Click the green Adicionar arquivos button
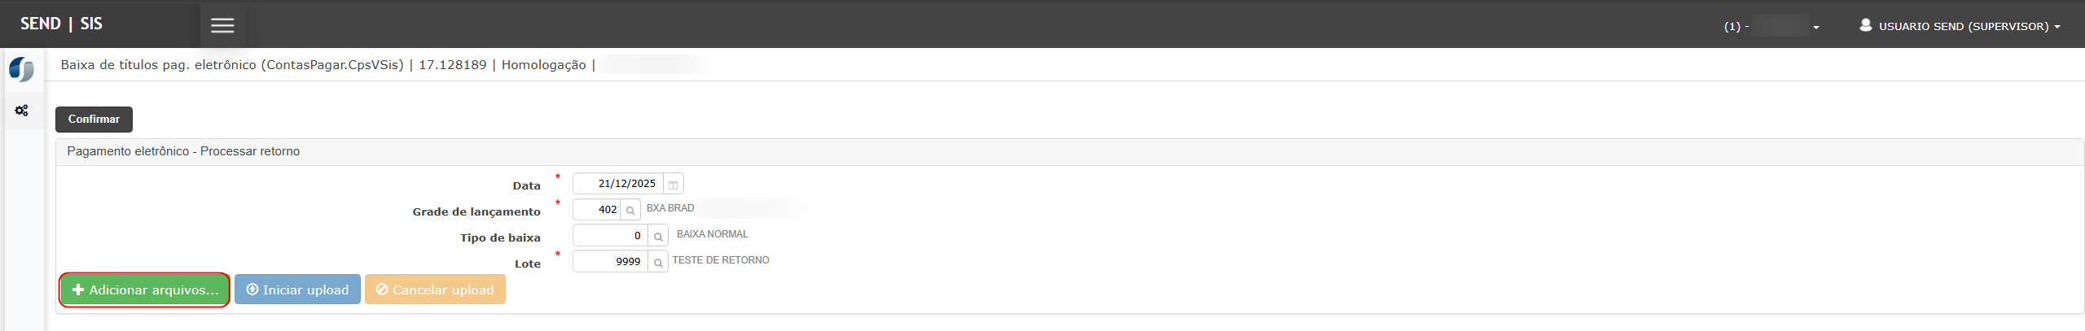Image resolution: width=2085 pixels, height=331 pixels. [145, 290]
